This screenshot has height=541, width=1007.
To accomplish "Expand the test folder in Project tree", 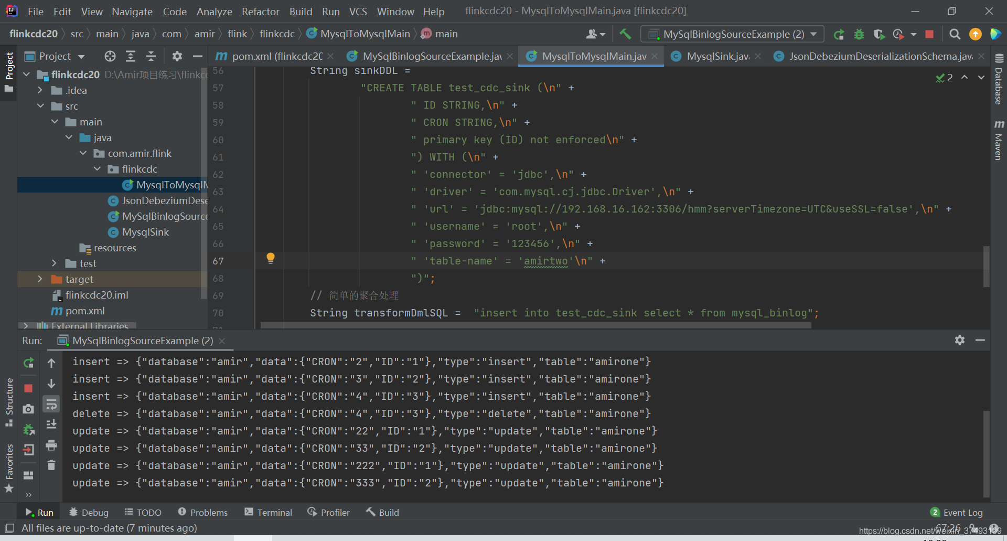I will (x=55, y=263).
